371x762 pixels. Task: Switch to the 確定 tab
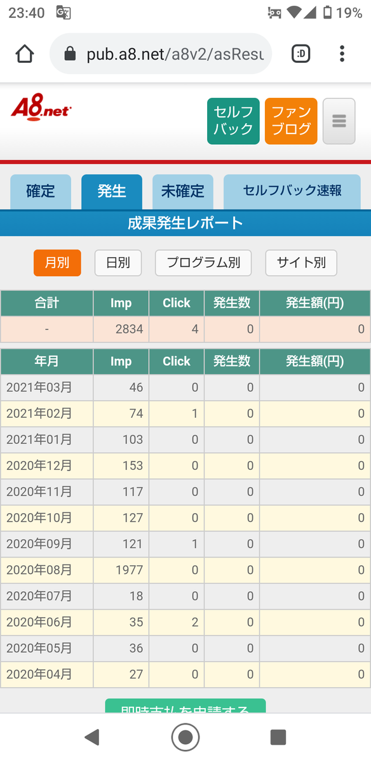(41, 192)
